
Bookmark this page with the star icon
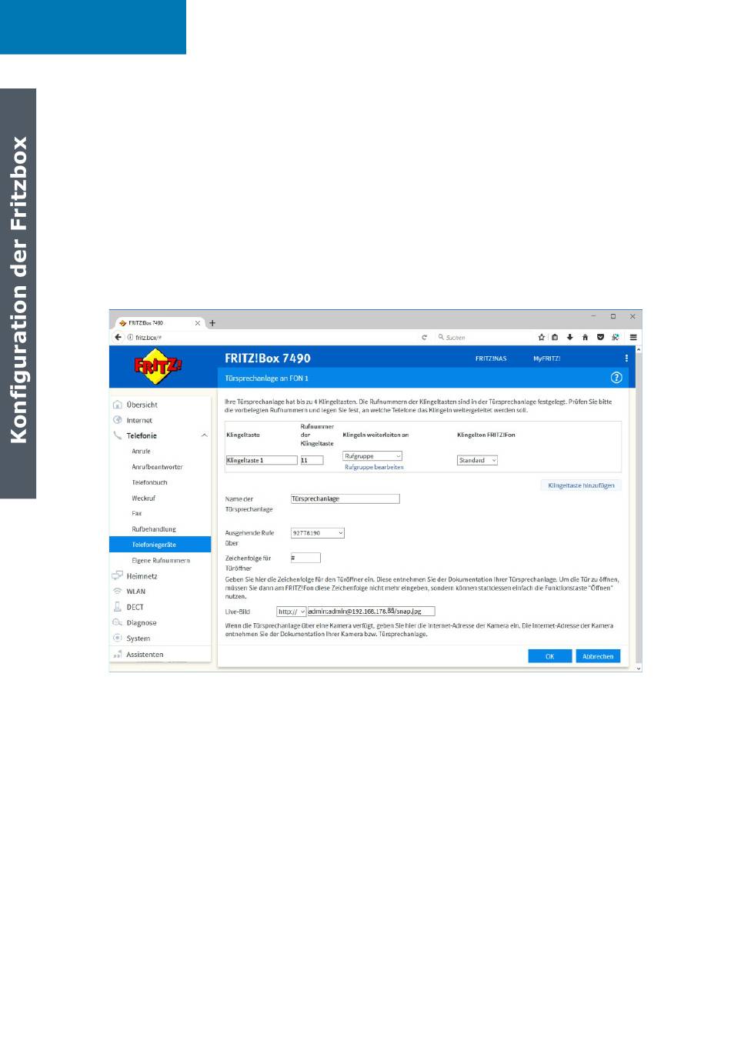542,337
